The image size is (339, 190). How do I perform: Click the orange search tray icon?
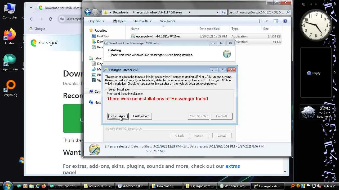(293, 186)
